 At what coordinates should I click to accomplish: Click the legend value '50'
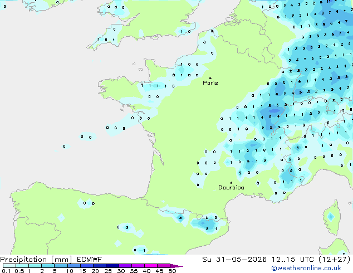[172, 271]
